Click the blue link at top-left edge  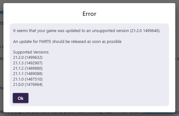[2, 12]
